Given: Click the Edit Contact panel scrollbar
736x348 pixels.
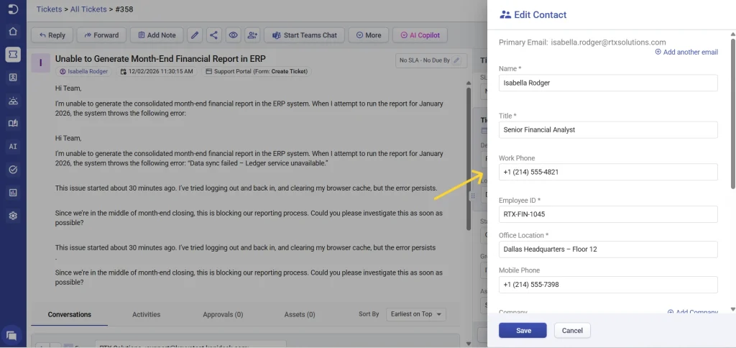Looking at the screenshot, I should pos(732,113).
